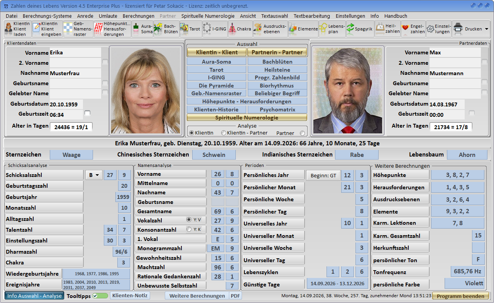Check the box next to client Geburtszeit

click(88, 113)
